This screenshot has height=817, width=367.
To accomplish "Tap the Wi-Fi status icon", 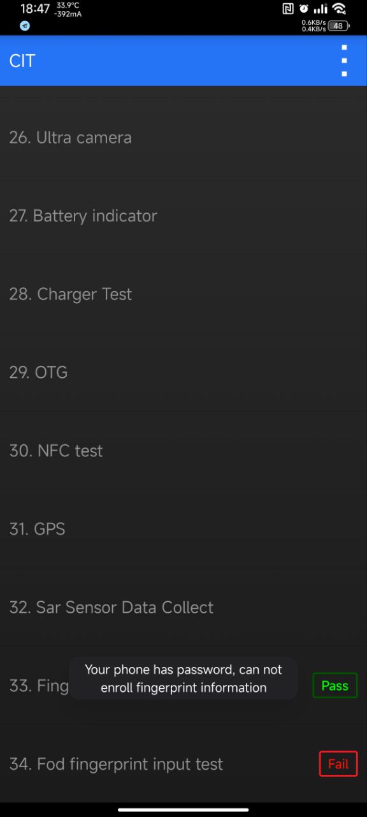I will (339, 9).
